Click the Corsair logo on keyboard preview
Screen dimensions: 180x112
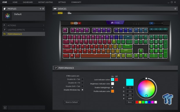115,23
